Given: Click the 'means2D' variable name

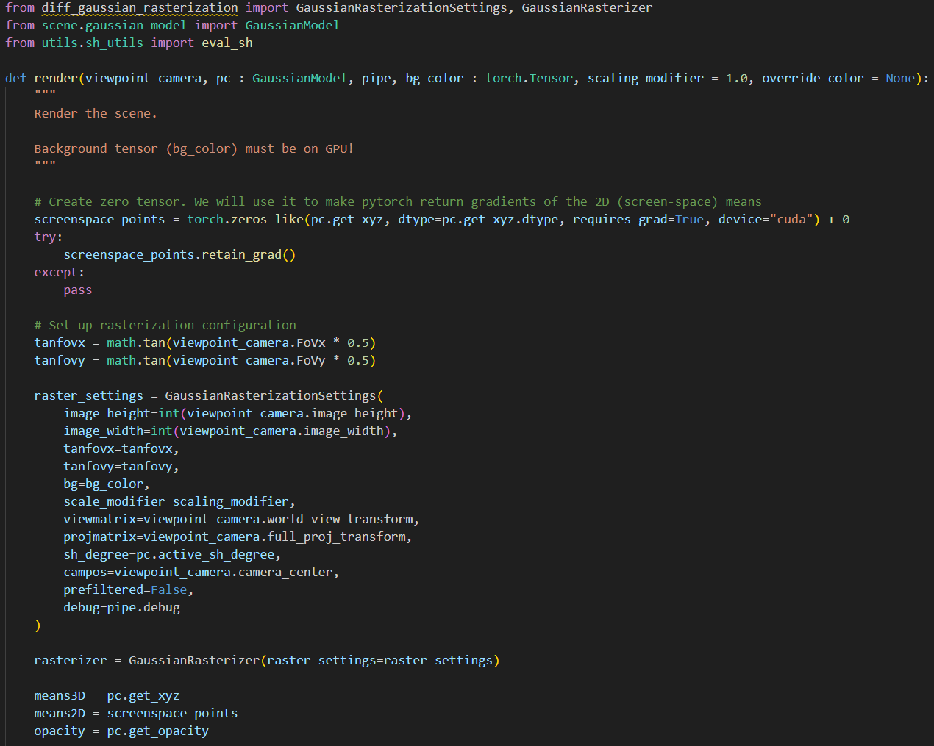Looking at the screenshot, I should (x=60, y=714).
